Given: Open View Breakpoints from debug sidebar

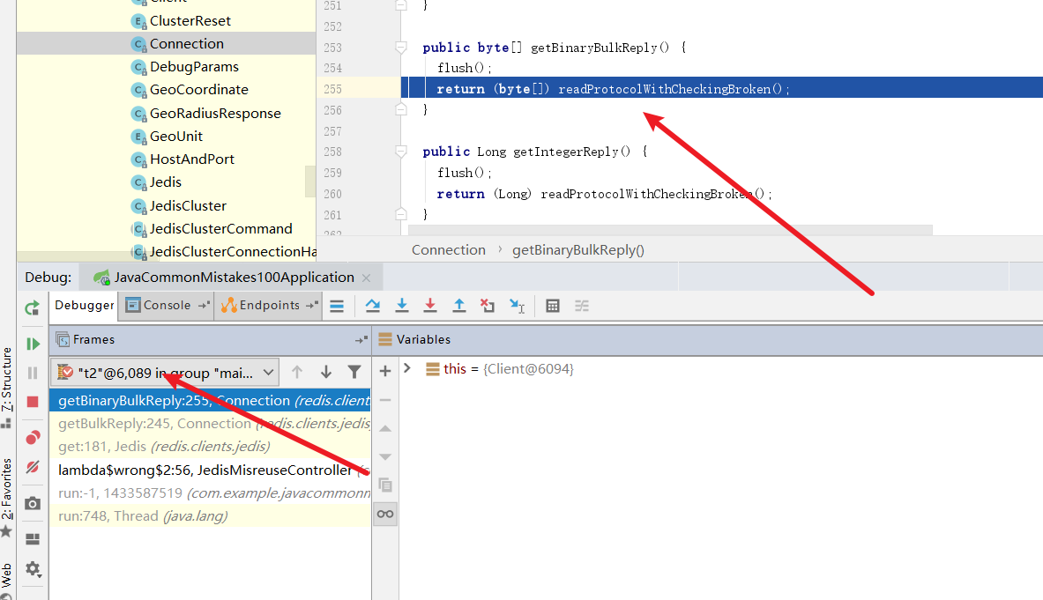Looking at the screenshot, I should (33, 437).
